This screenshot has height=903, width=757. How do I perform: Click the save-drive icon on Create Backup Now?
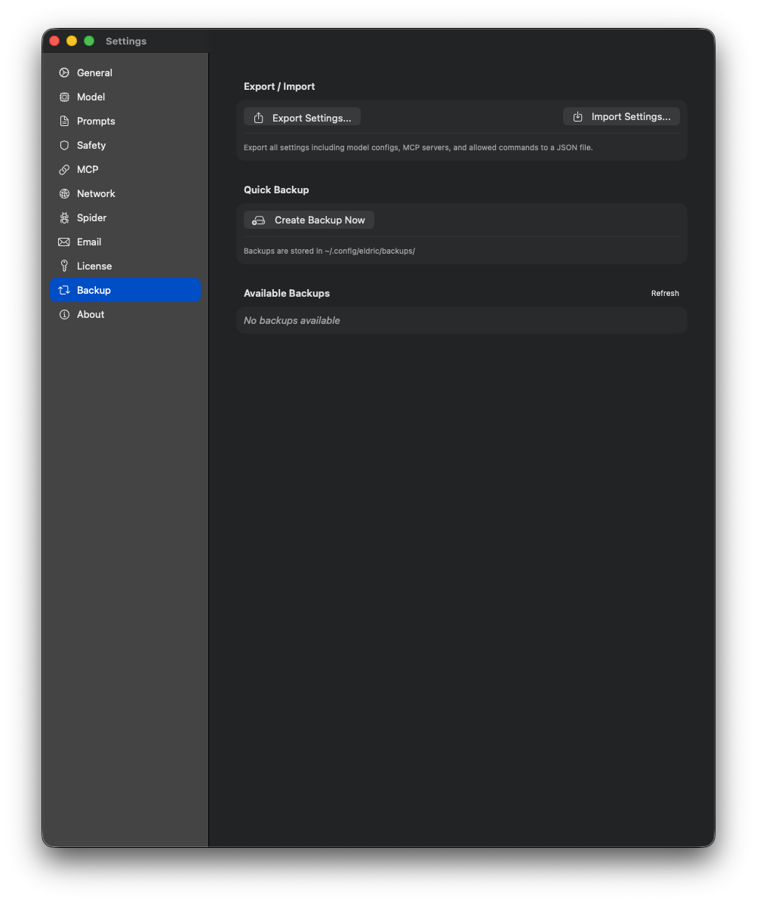(258, 220)
